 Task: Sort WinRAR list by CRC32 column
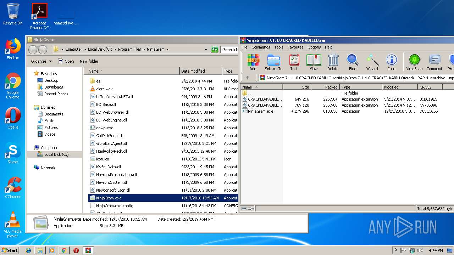430,87
